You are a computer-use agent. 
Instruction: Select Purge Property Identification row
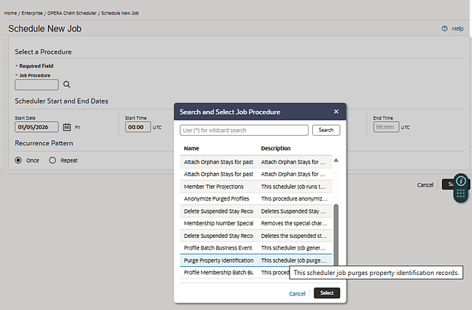[256, 260]
